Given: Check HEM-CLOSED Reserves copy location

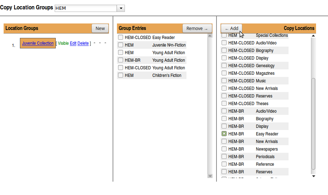Looking at the screenshot, I should (x=224, y=96).
